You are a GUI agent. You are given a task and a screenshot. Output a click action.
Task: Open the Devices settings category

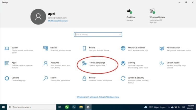pos(58,49)
